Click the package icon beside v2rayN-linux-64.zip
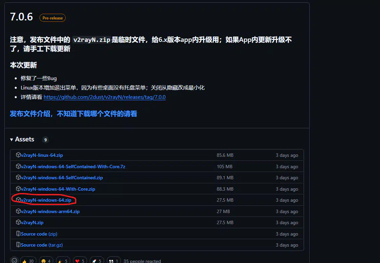 click(x=18, y=155)
